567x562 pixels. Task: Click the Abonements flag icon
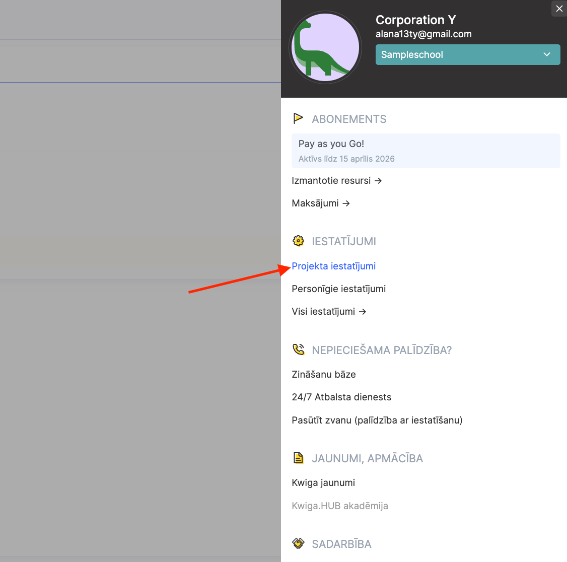298,119
